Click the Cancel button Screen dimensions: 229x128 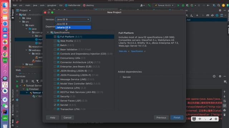(x=67, y=118)
